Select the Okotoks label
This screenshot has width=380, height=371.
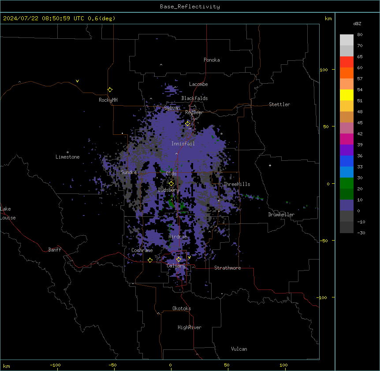point(182,308)
